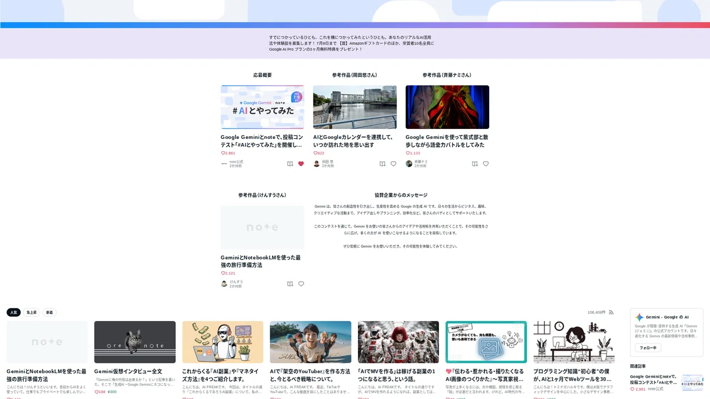Open 岡田 悠 author name link

click(x=328, y=161)
